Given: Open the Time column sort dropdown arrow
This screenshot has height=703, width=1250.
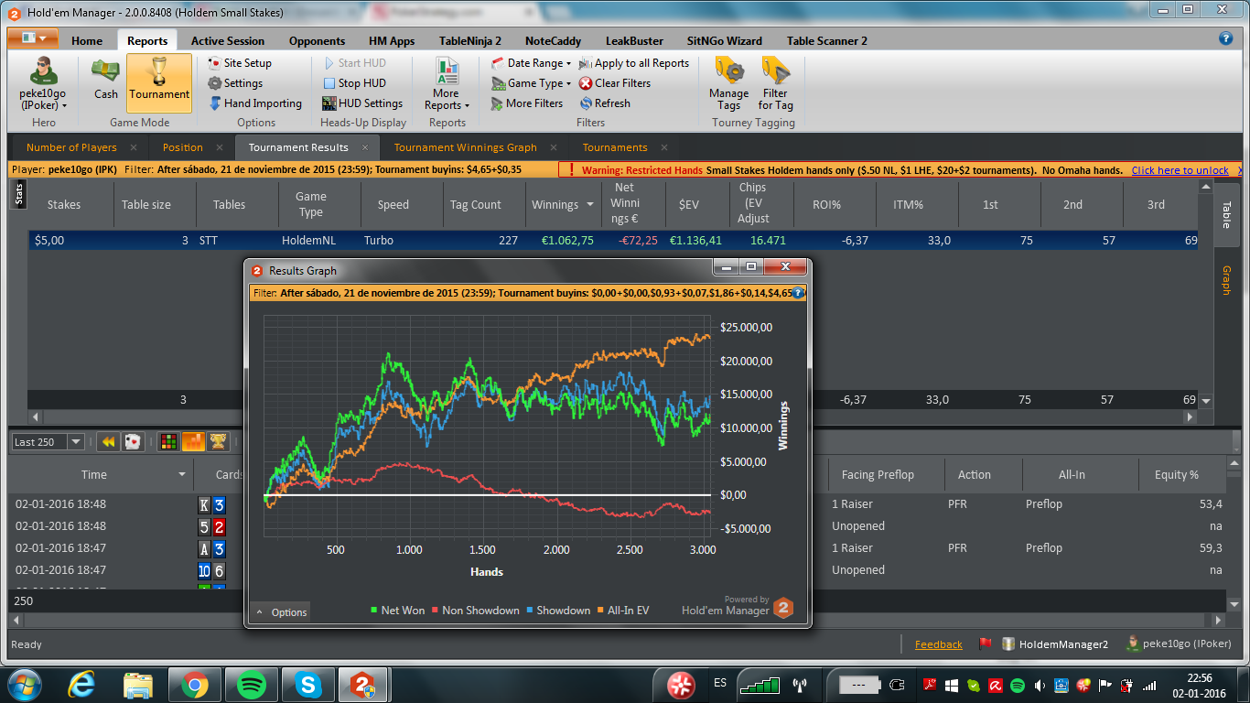Looking at the screenshot, I should point(183,475).
